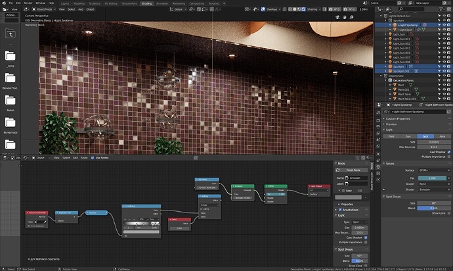
Task: Select the Spot light type button
Action: tap(425, 136)
